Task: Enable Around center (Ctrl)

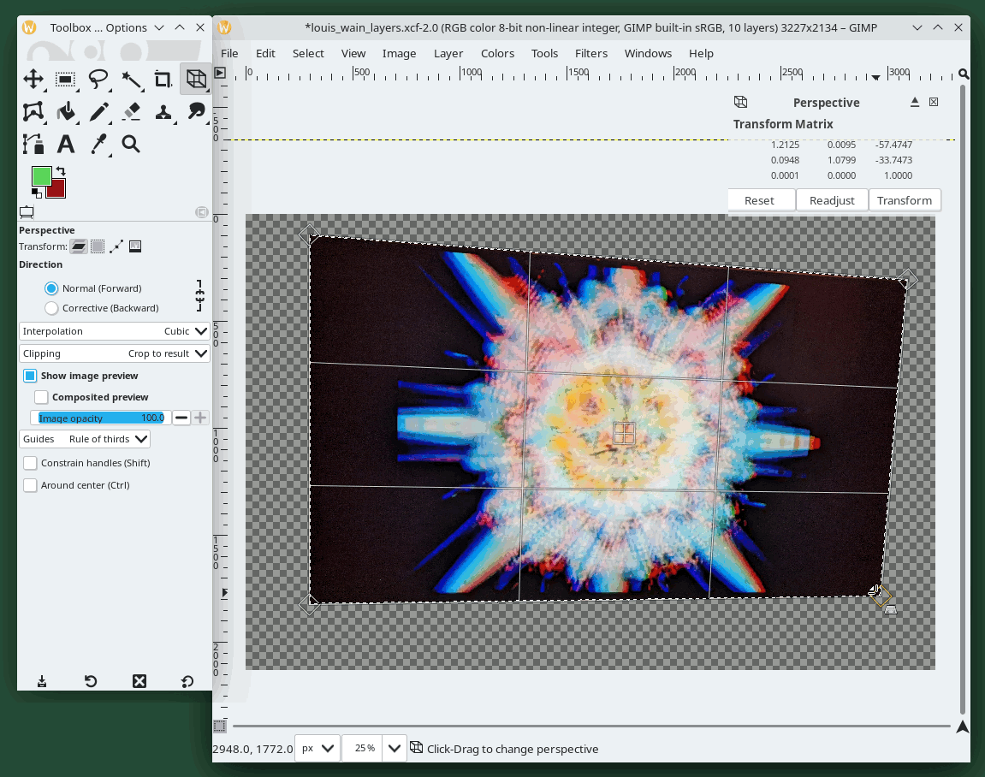Action: [30, 485]
